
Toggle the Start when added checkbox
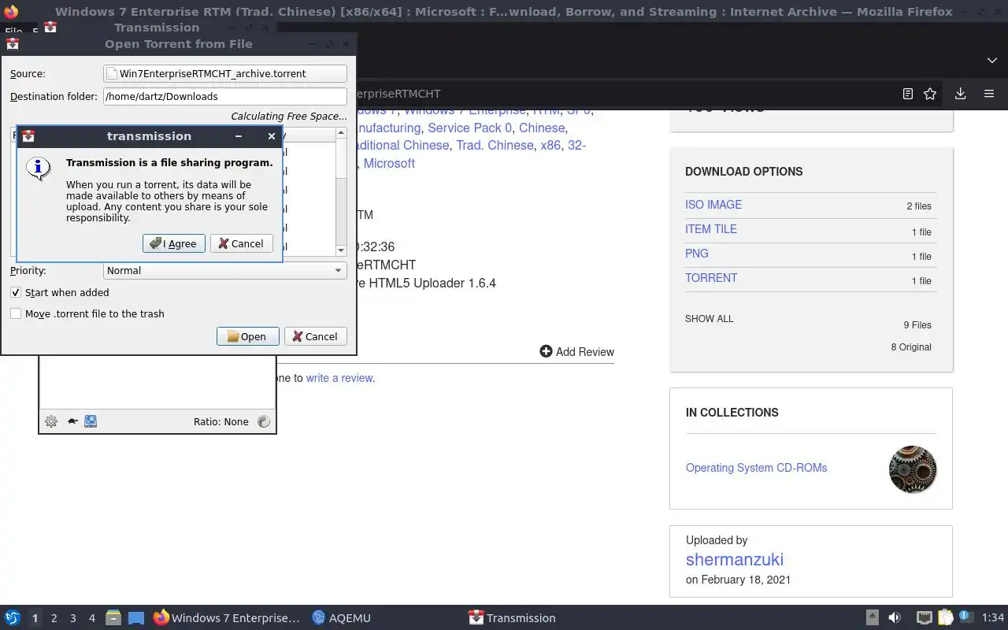pyautogui.click(x=16, y=292)
